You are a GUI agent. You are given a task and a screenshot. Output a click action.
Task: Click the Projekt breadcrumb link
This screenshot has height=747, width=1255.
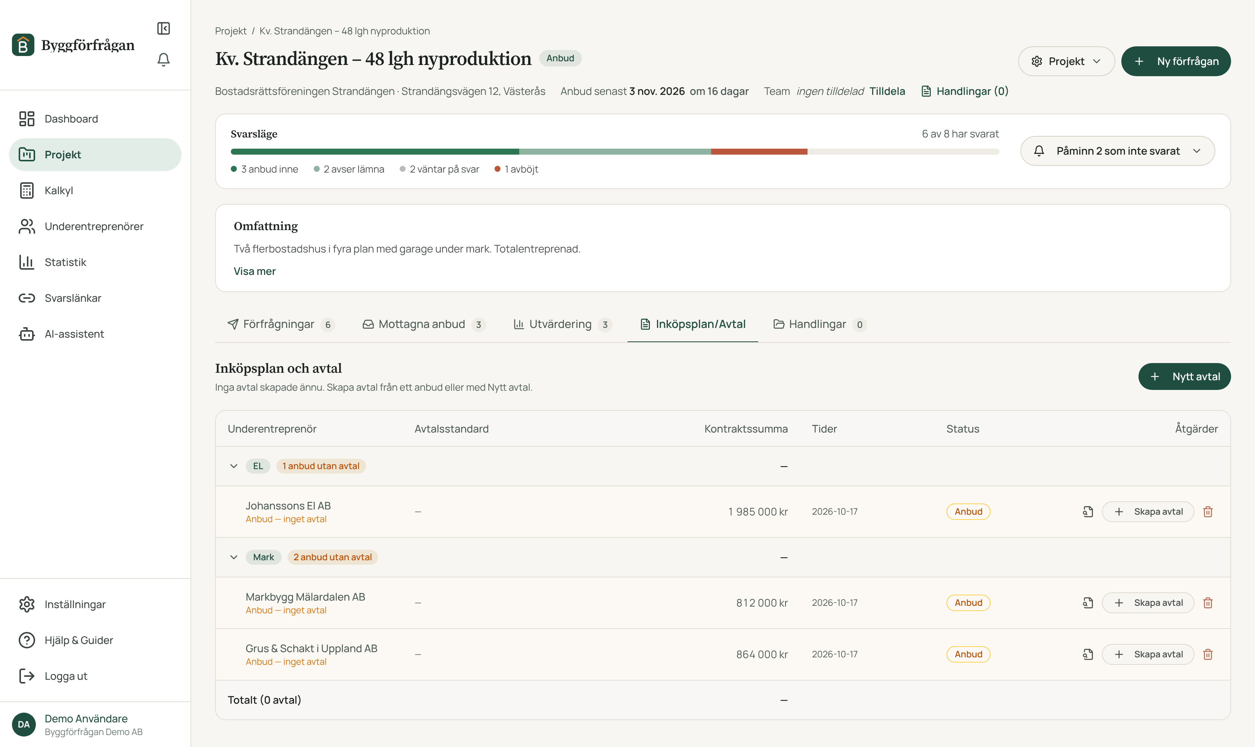(230, 31)
